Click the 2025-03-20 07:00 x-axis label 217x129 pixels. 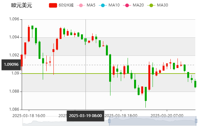click(x=167, y=115)
